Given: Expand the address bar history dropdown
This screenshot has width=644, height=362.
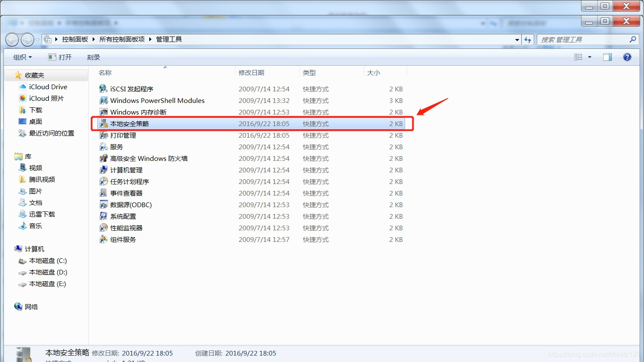Looking at the screenshot, I should [517, 39].
